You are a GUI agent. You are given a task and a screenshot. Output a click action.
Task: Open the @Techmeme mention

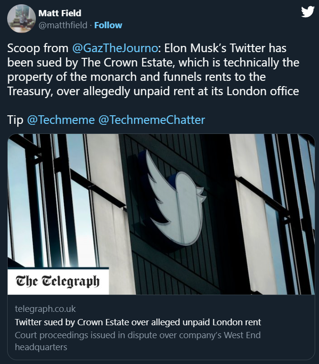tap(61, 119)
